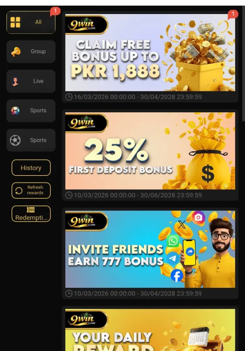
Task: Open the History button
Action: [31, 168]
